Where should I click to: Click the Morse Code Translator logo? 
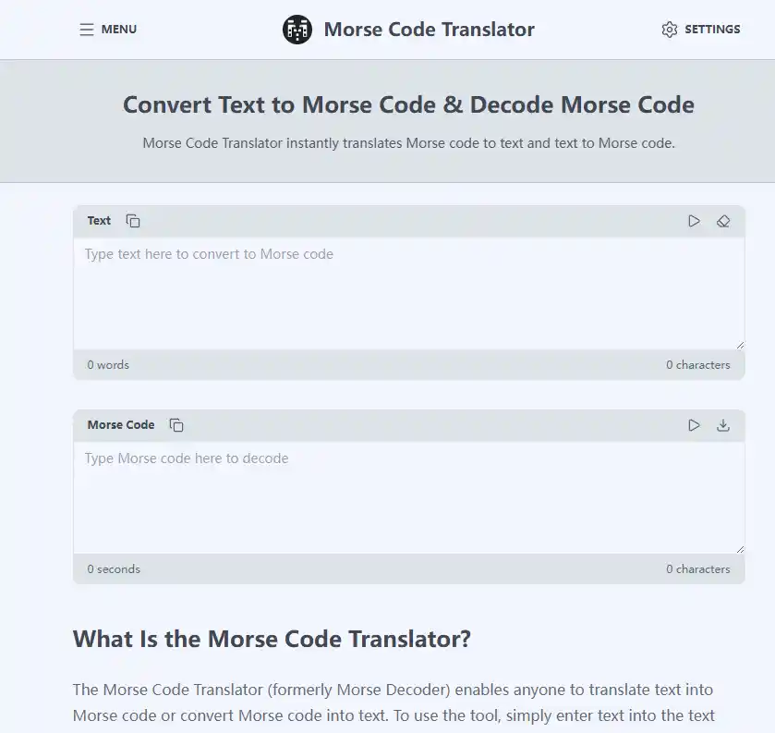[297, 29]
